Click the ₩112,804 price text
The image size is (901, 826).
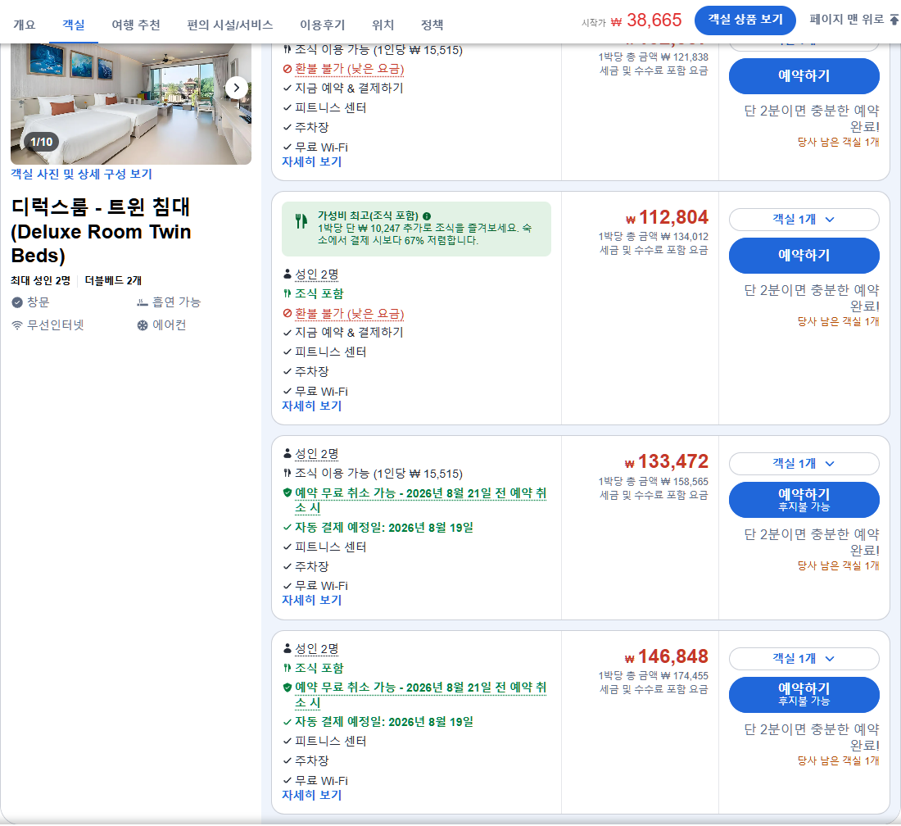click(x=667, y=217)
